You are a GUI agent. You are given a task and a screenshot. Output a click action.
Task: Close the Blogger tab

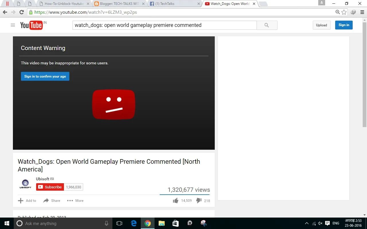coord(143,4)
